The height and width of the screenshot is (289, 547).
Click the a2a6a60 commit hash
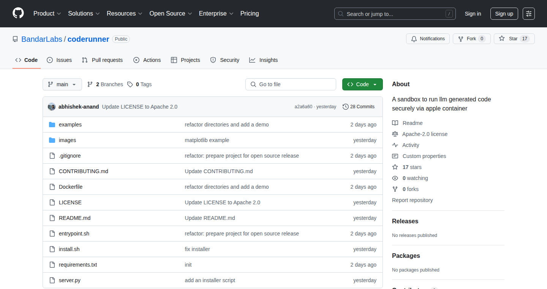[304, 107]
